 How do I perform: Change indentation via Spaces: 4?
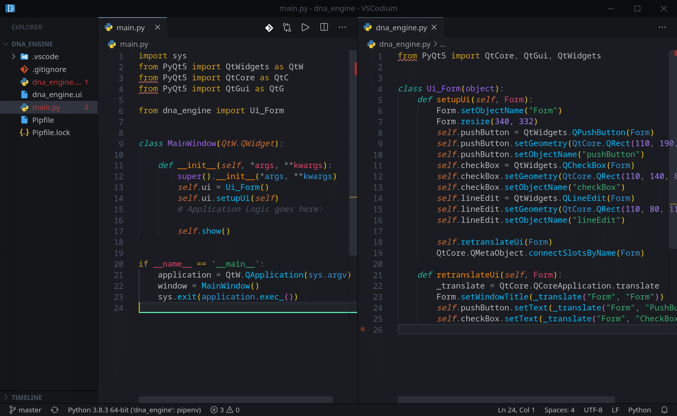pos(559,410)
